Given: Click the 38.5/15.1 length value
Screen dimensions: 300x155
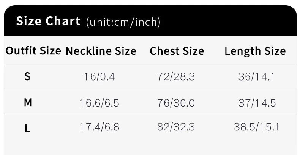Looking at the screenshot, I should 257,127.
